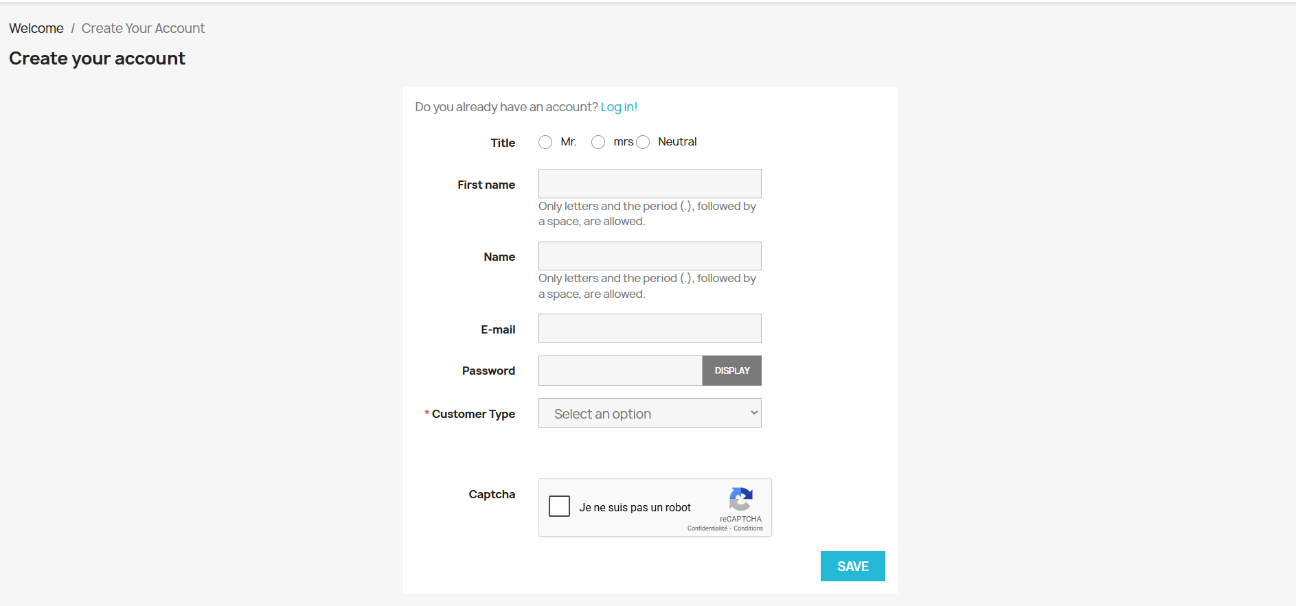The width and height of the screenshot is (1296, 606).
Task: Choose the Neutral title radio button
Action: pyautogui.click(x=643, y=142)
